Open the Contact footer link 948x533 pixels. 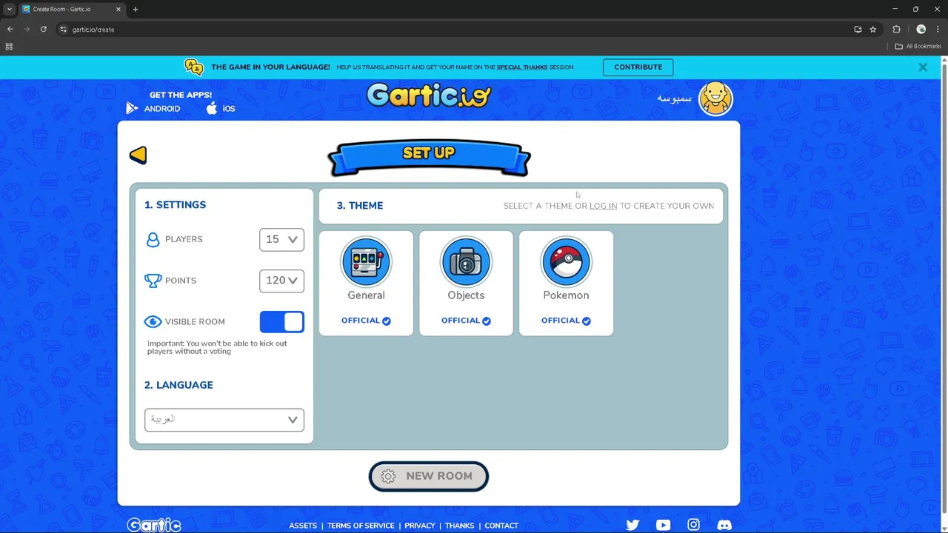(501, 526)
